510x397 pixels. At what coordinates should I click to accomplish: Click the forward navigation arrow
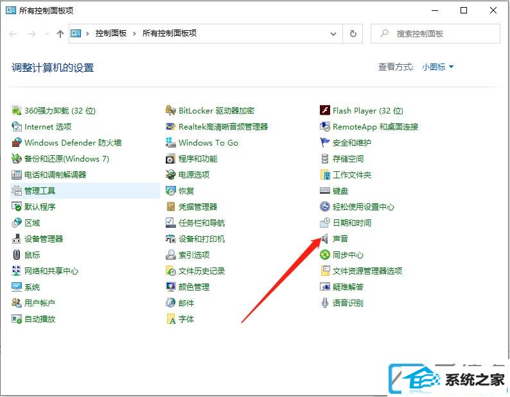32,34
